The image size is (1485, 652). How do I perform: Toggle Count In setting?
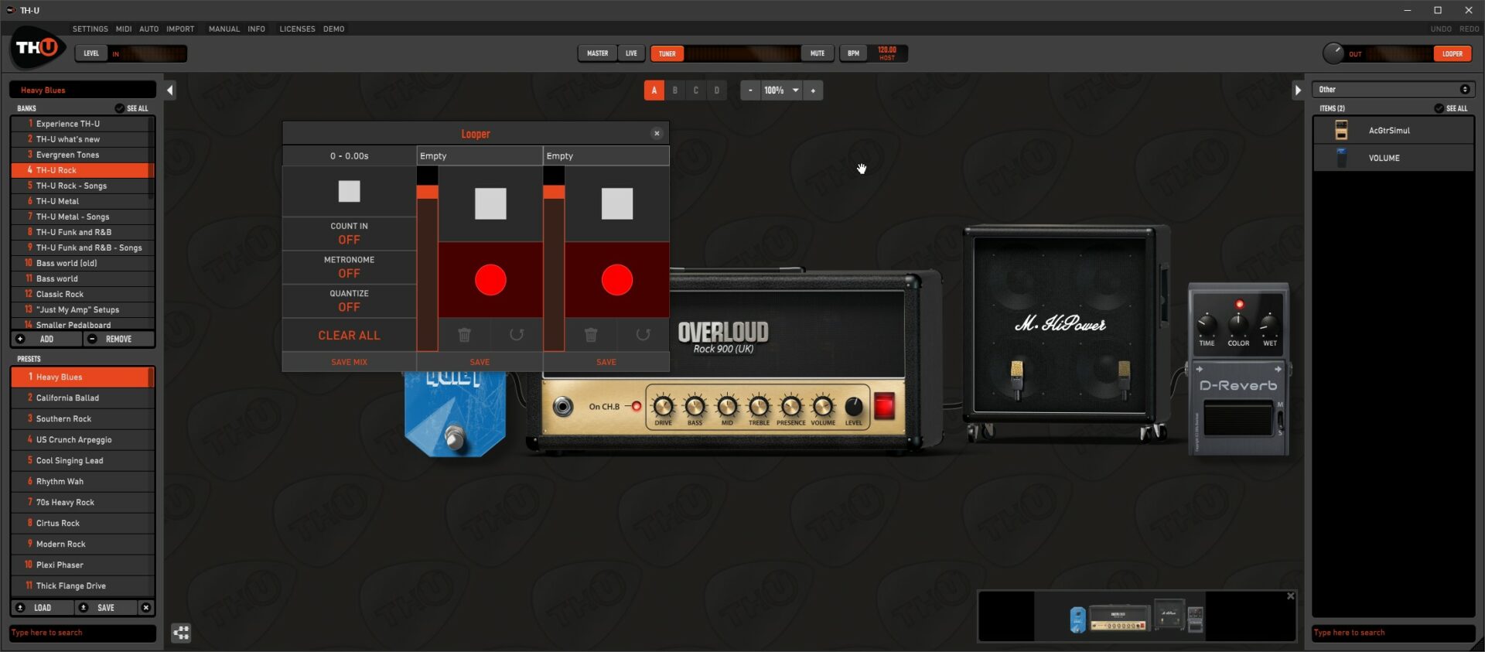point(349,234)
